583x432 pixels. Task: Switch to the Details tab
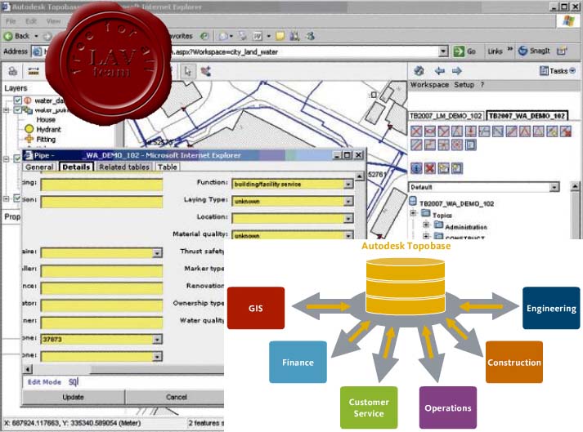(x=76, y=167)
